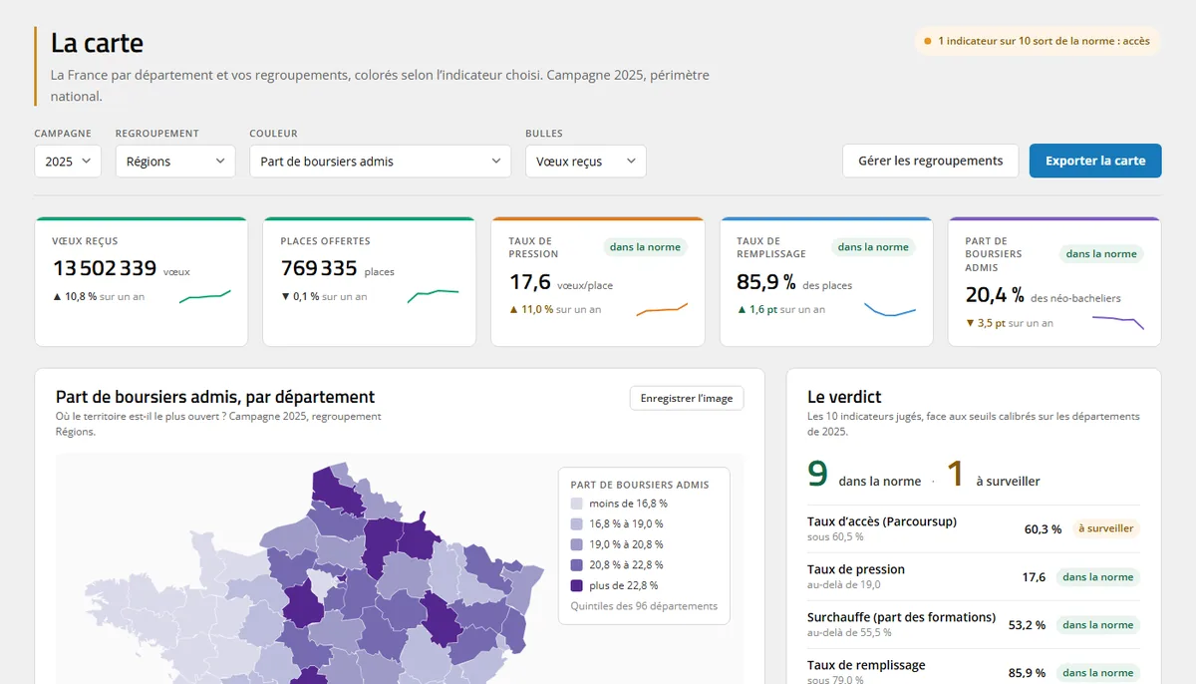1196x684 pixels.
Task: Open the Bulles dropdown showing Vœux reçus
Action: coord(586,162)
